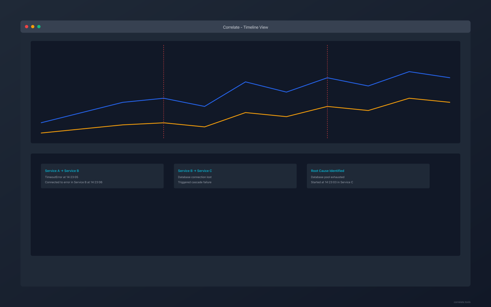Click the yellow minimize window button
Screen dimensions: 491x307
click(33, 27)
